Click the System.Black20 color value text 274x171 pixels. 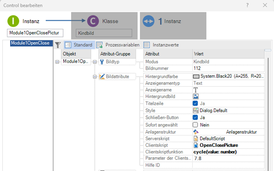(x=232, y=76)
